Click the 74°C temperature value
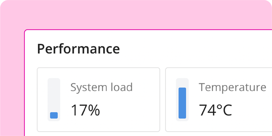The width and height of the screenshot is (272, 136). coord(215,110)
